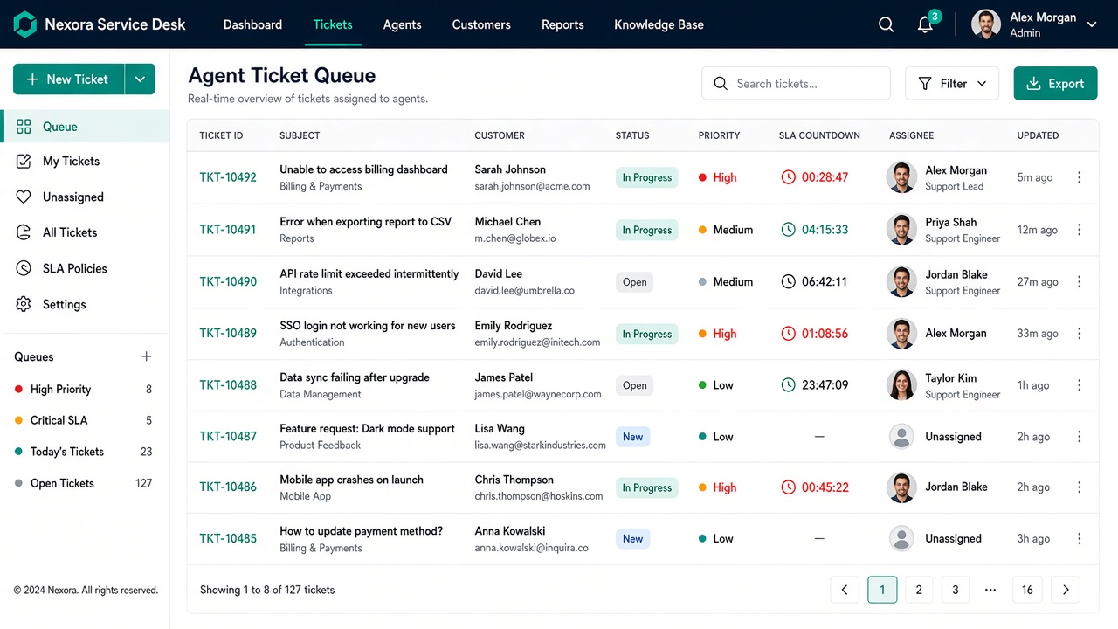Viewport: 1118px width, 629px height.
Task: Click the Nexora hexagon logo
Action: click(x=25, y=24)
